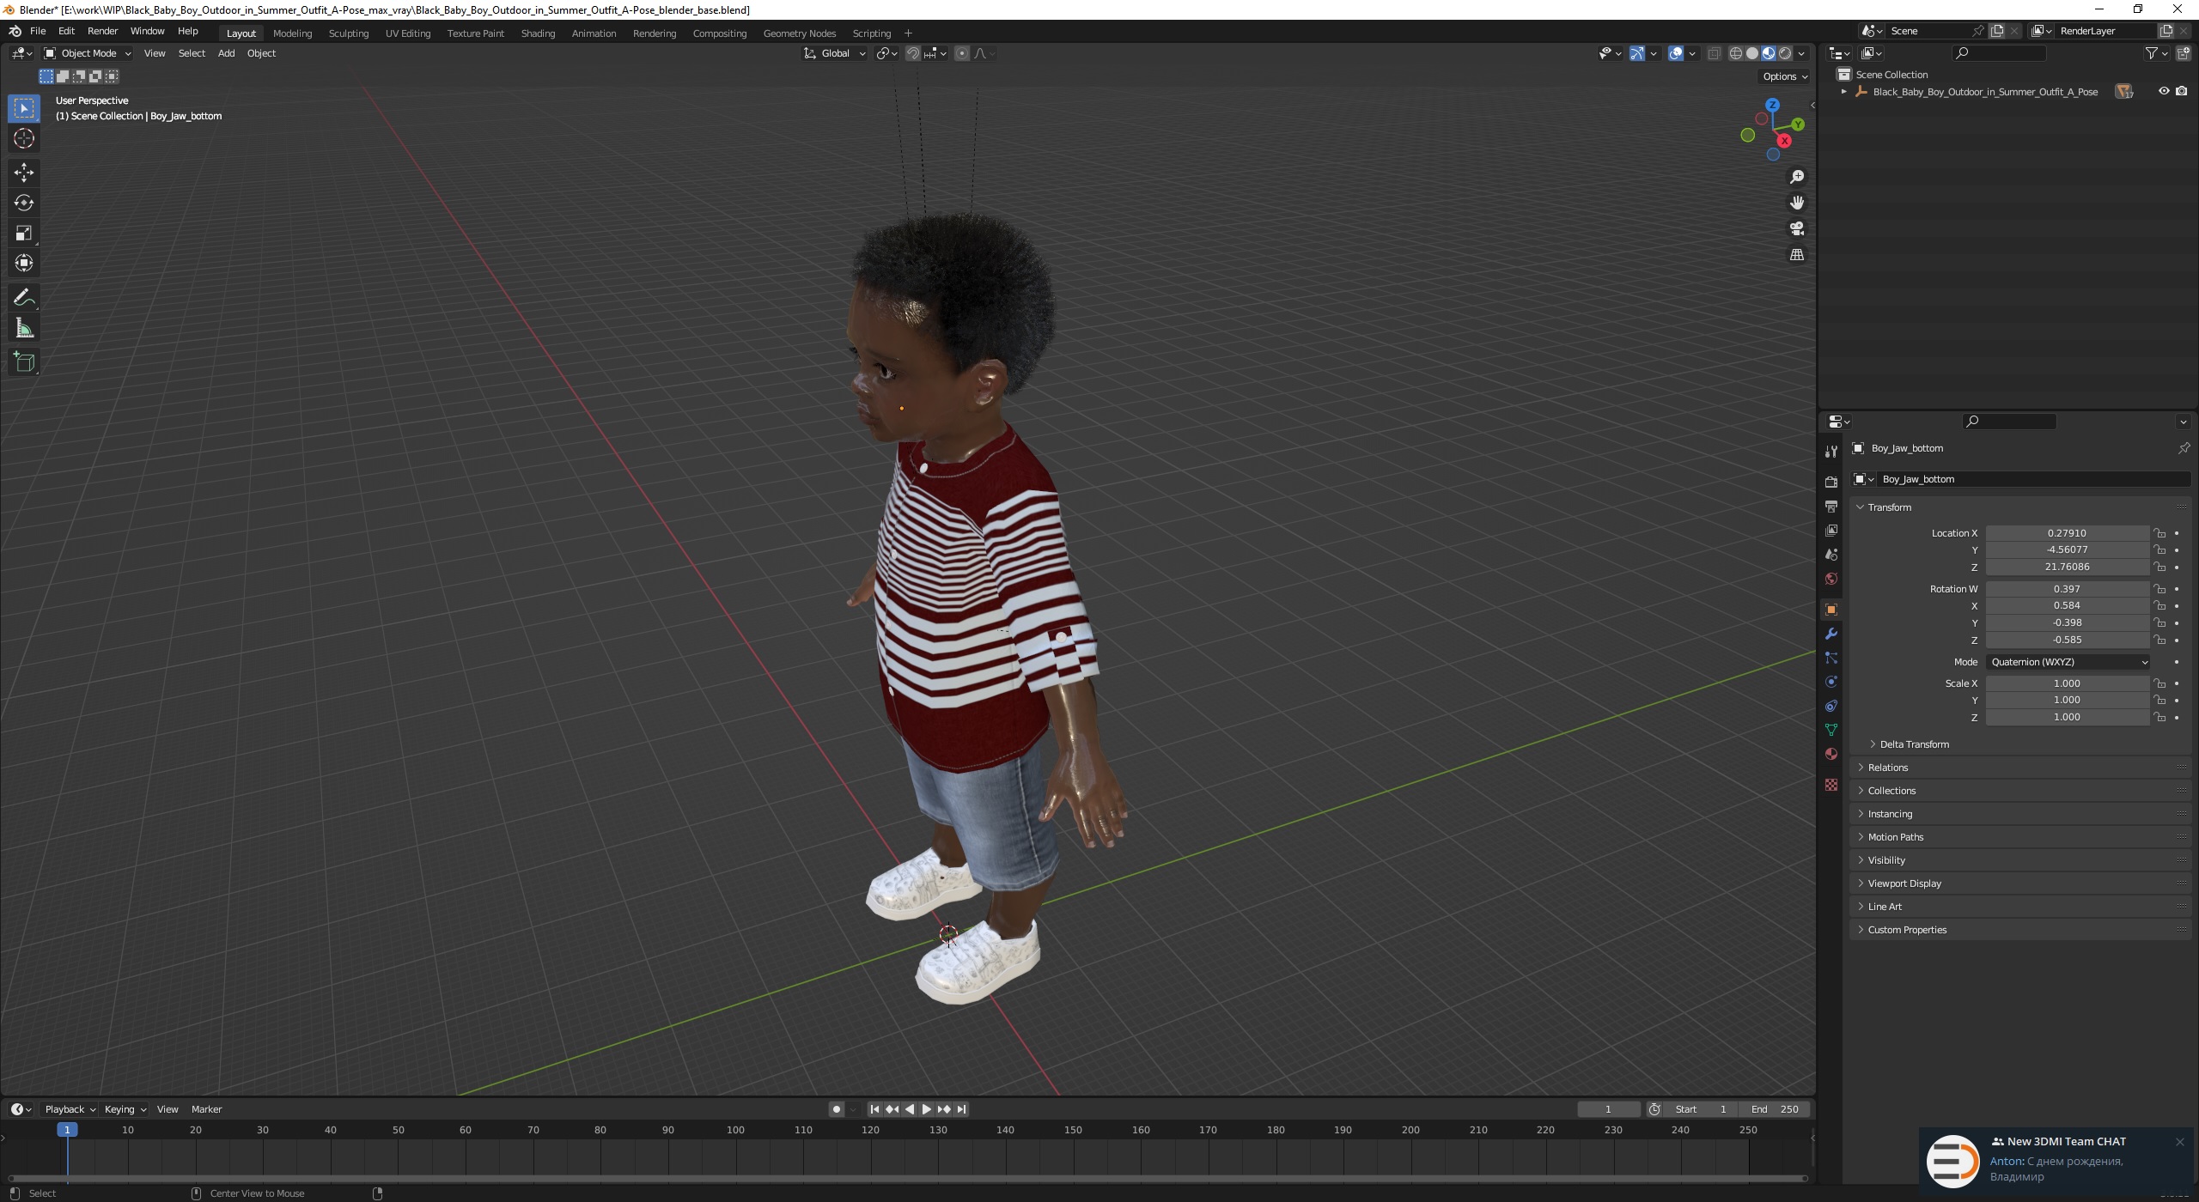Toggle Location X lock icon
The height and width of the screenshot is (1202, 2199).
(x=2159, y=533)
